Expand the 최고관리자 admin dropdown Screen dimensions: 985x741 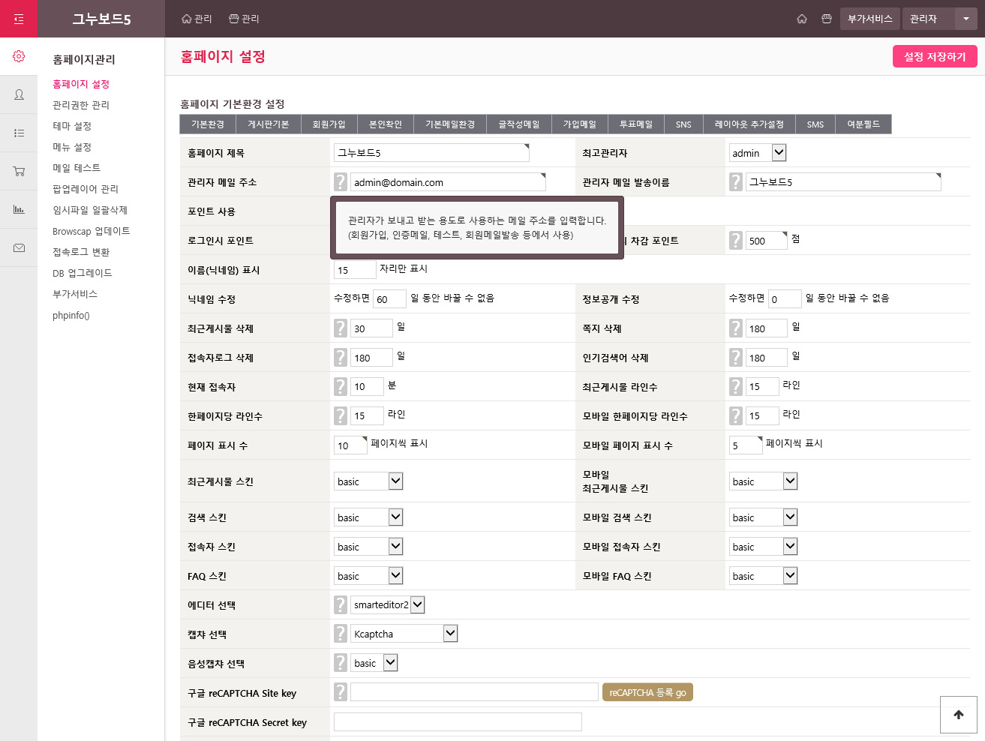tap(779, 153)
